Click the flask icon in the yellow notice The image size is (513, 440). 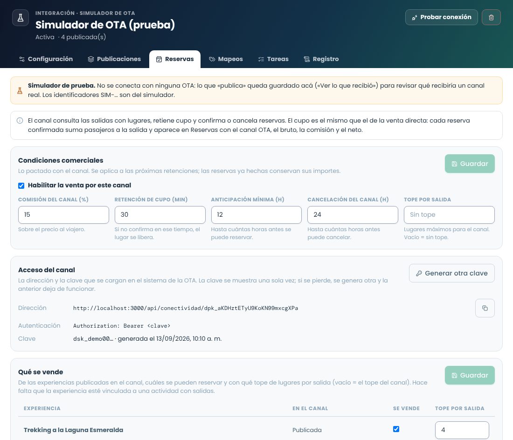click(x=20, y=90)
